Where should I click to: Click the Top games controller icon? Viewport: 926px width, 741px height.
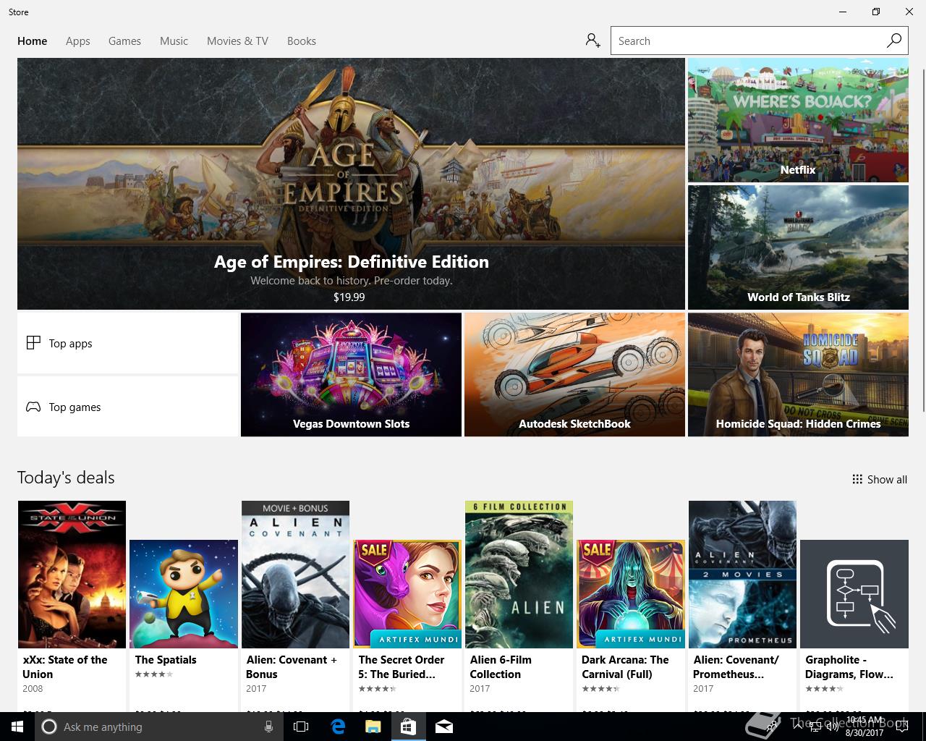point(33,407)
